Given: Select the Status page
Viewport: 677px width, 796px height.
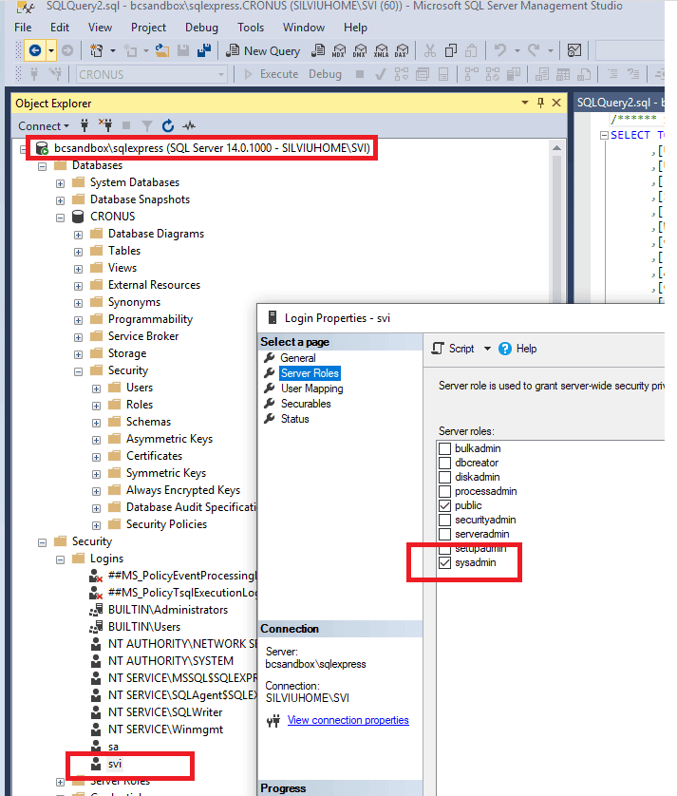Looking at the screenshot, I should 295,419.
